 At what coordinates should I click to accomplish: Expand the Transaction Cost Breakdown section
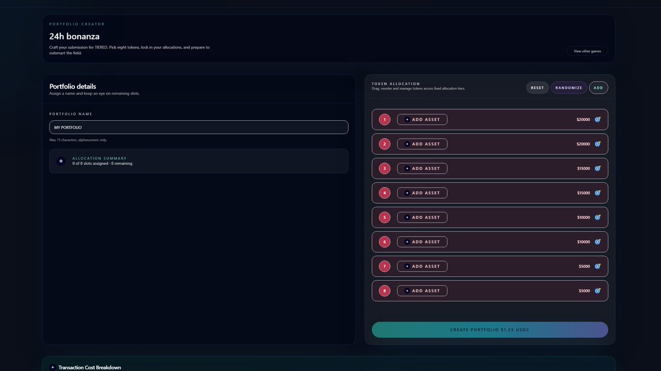point(328,367)
